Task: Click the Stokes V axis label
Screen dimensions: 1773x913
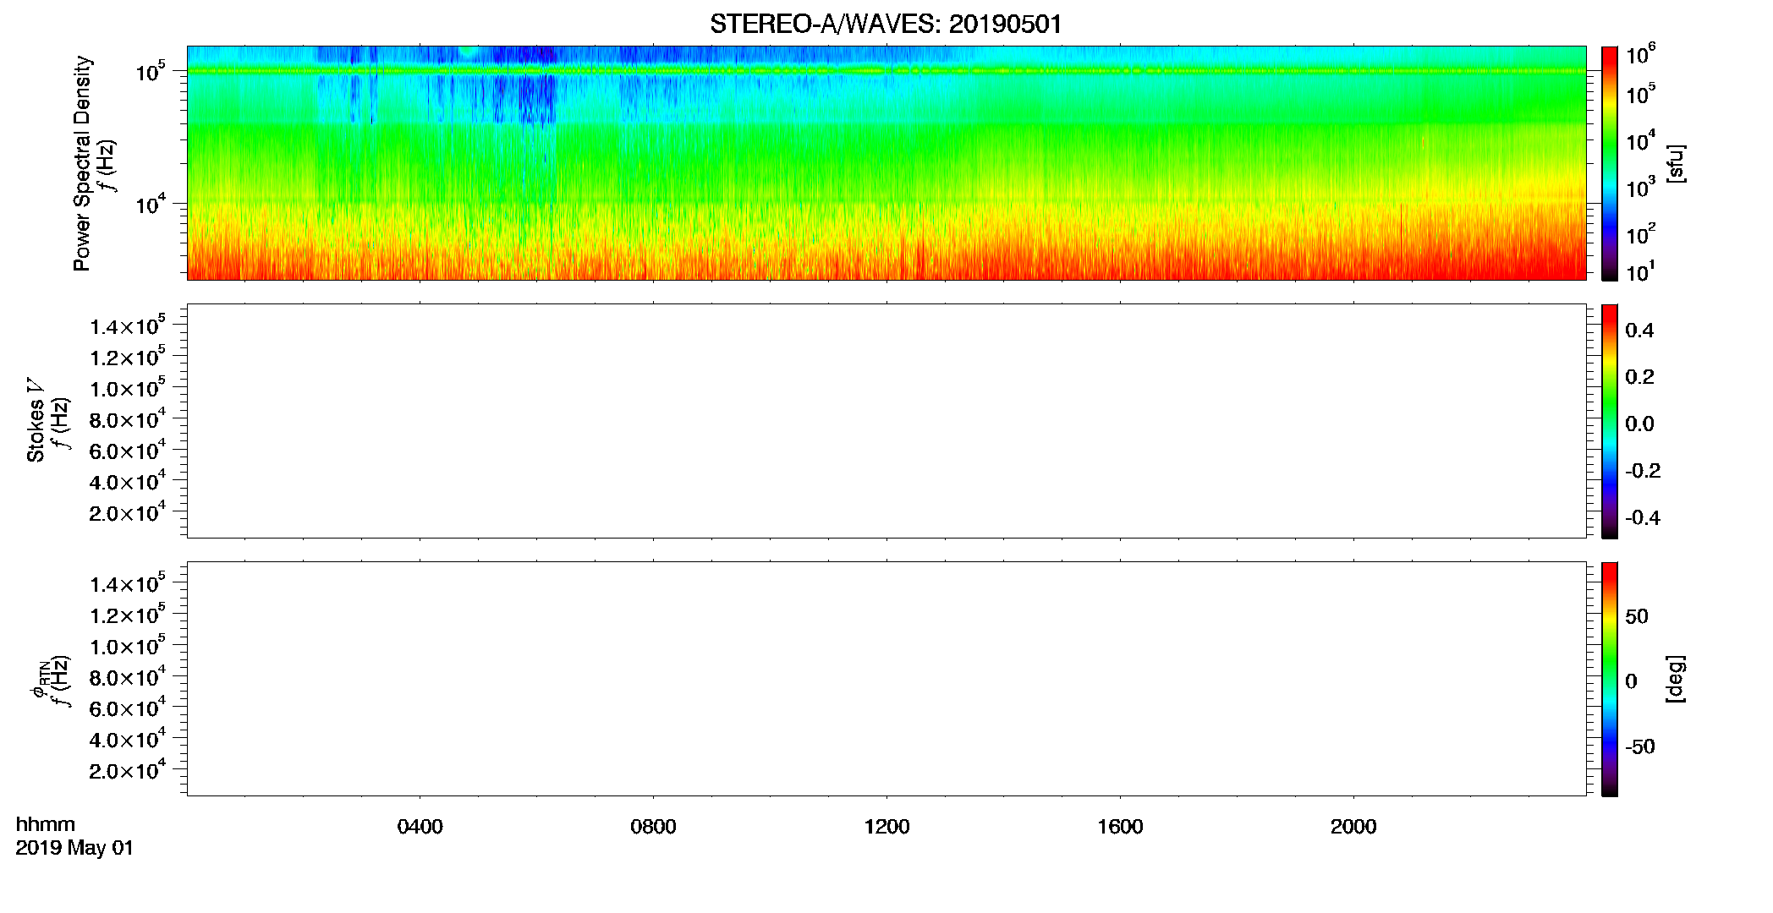Action: point(36,419)
